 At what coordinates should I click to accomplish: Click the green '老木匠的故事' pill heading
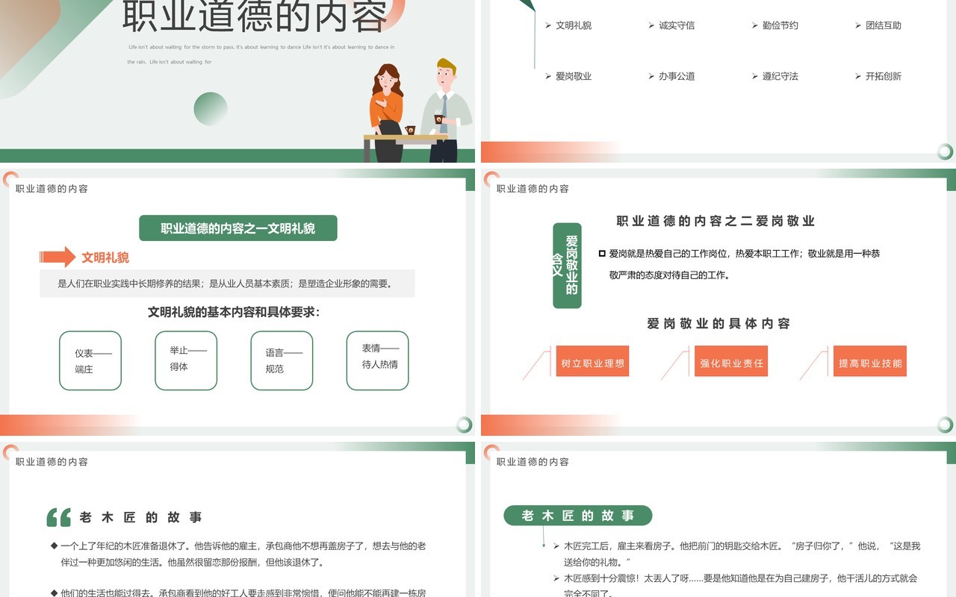click(x=577, y=516)
